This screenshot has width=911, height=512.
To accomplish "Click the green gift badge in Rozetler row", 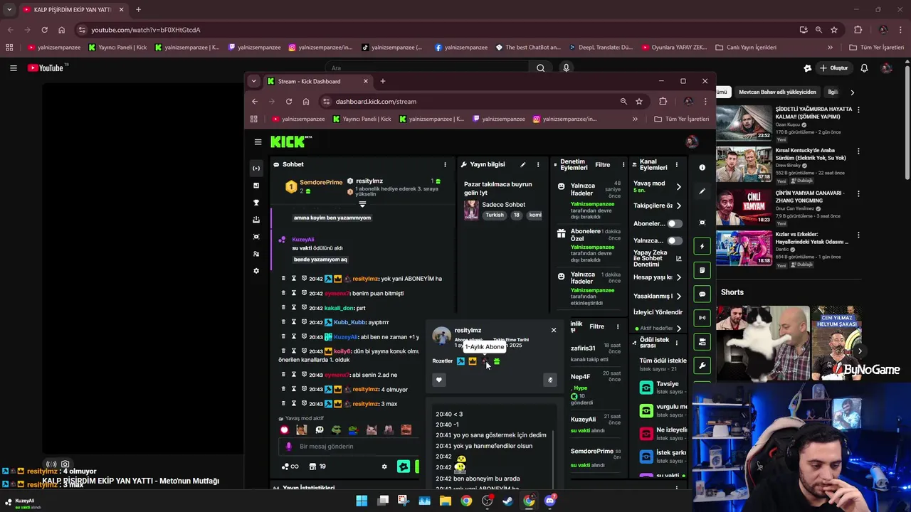I will click(496, 361).
